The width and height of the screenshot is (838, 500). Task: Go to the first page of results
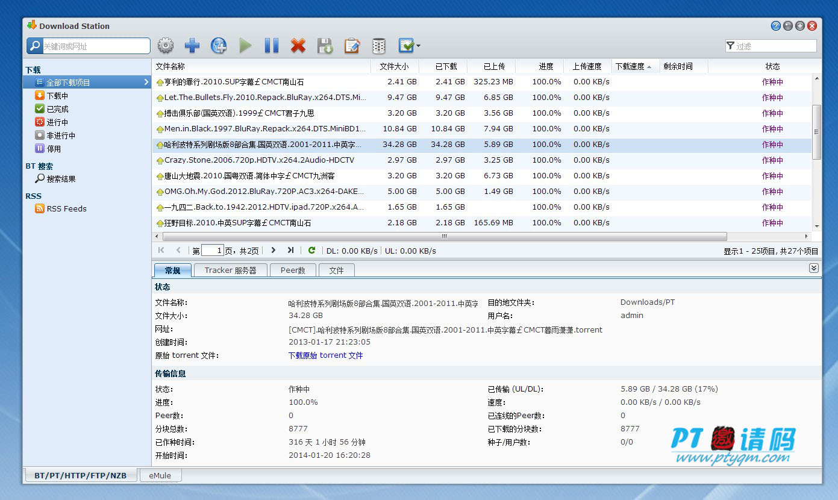[161, 250]
